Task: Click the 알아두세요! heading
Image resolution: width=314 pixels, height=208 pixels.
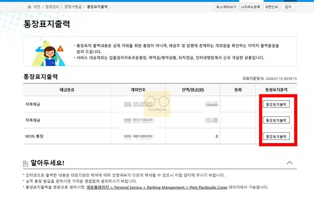Action: pyautogui.click(x=47, y=163)
